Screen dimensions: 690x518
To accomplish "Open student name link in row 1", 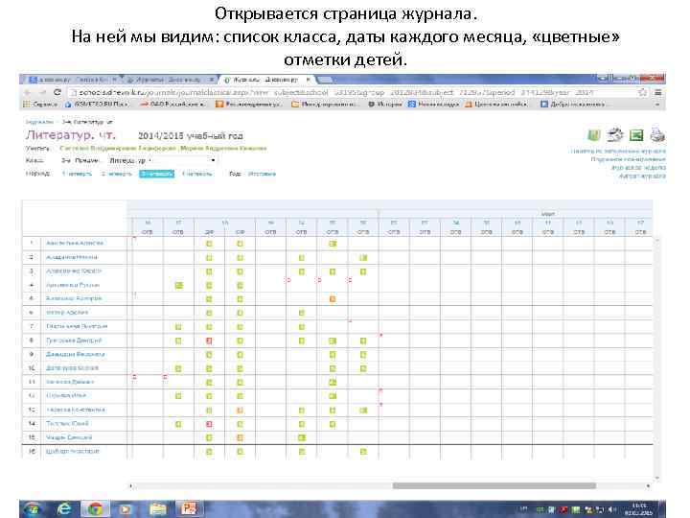I will click(75, 243).
